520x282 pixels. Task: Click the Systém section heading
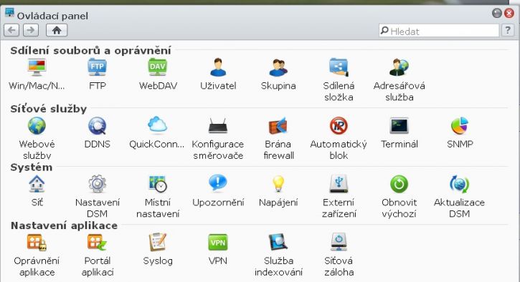31,167
